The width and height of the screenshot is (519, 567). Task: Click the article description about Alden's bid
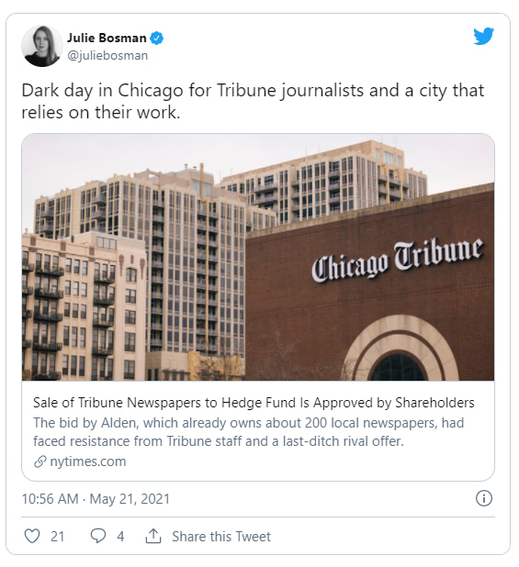[x=249, y=432]
